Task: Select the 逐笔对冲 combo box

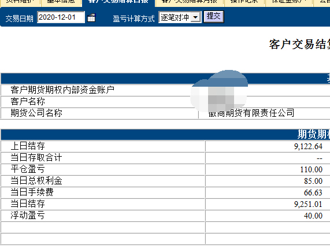Action: point(180,17)
